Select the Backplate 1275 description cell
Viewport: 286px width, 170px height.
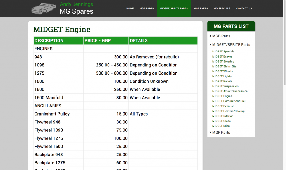pyautogui.click(x=58, y=163)
